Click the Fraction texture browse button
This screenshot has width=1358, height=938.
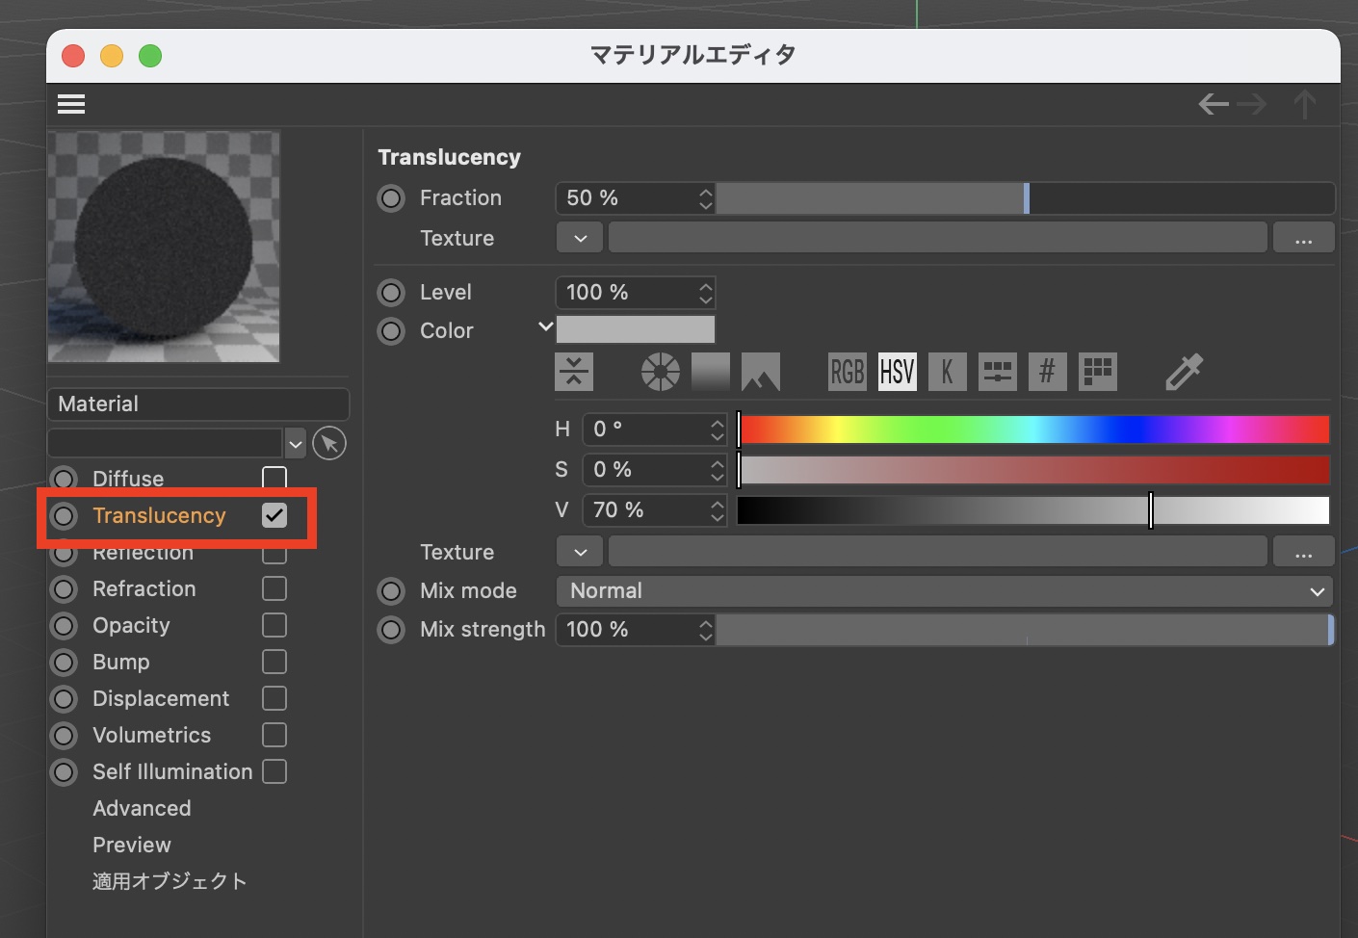[x=1303, y=238]
